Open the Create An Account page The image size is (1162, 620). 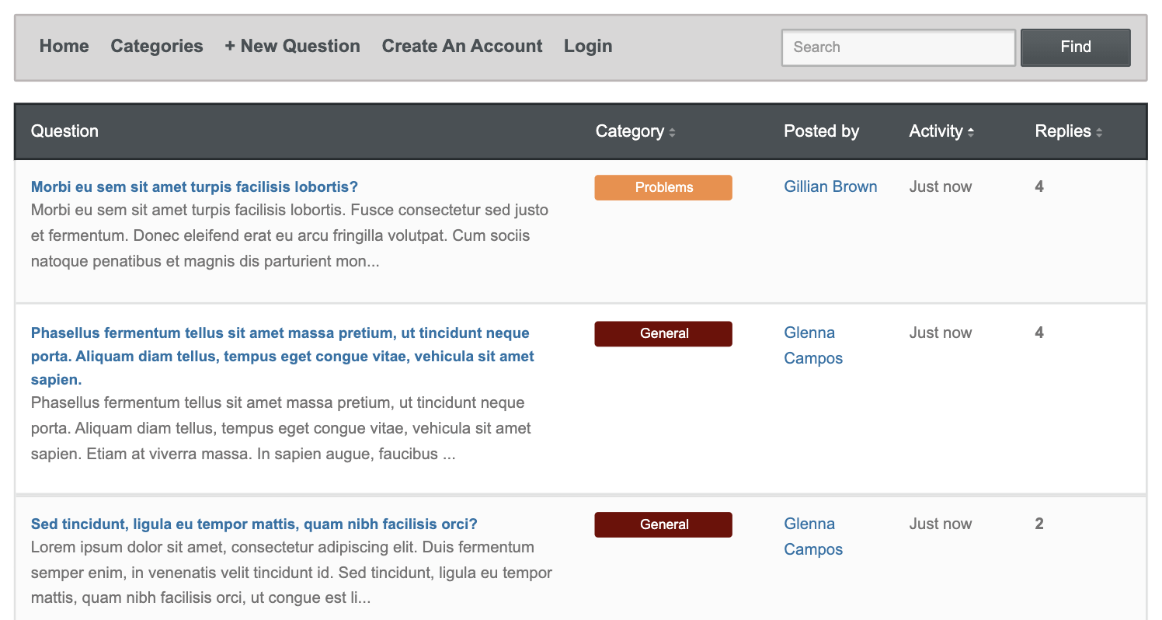point(461,47)
